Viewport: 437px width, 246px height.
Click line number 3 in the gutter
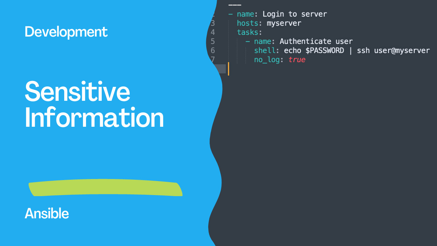pyautogui.click(x=213, y=23)
